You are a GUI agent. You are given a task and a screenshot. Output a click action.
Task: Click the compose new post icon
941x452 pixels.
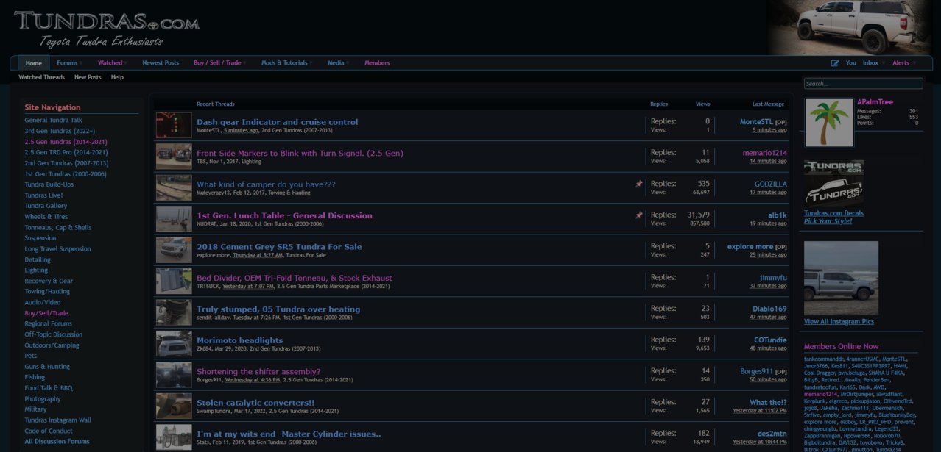(834, 63)
